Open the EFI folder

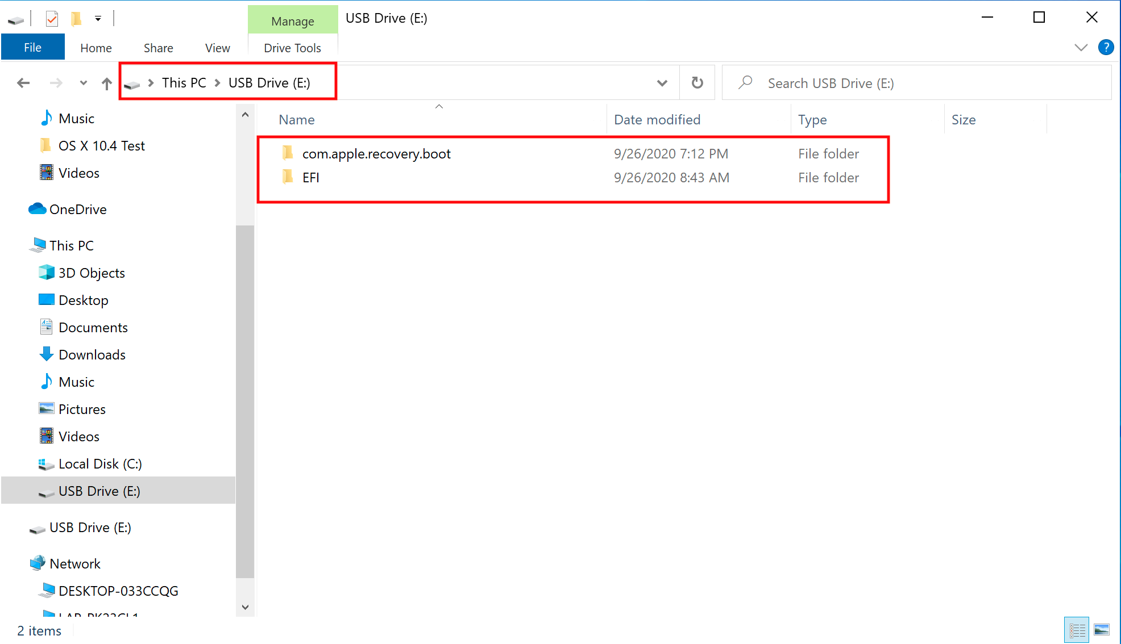coord(310,177)
